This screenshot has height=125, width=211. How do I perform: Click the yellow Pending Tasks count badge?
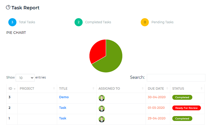(145, 22)
